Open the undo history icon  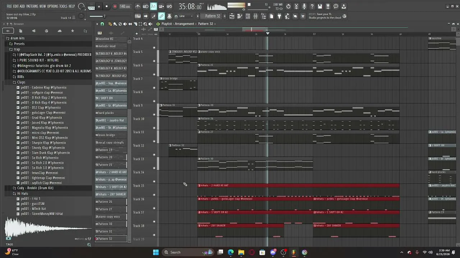[x=288, y=6]
